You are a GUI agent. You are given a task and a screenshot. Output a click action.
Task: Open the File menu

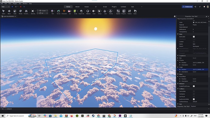click(2, 4)
